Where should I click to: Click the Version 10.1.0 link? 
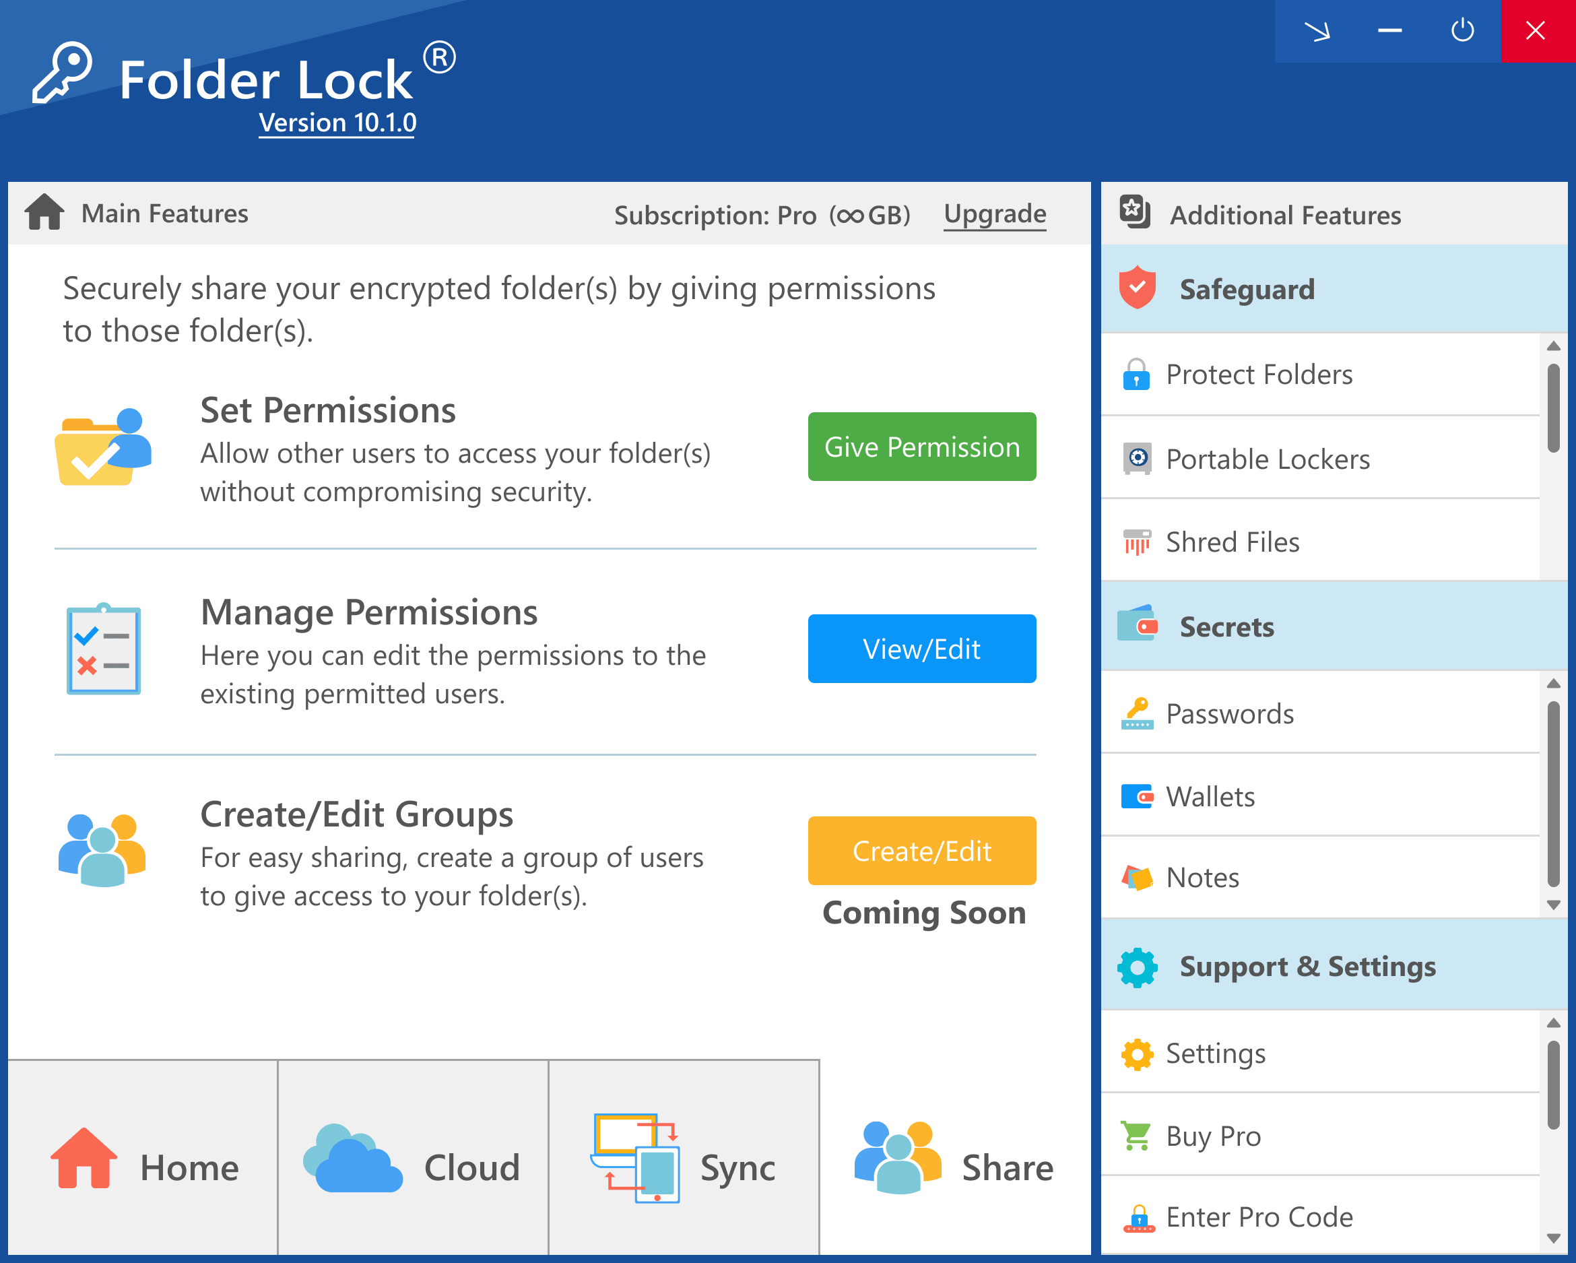pyautogui.click(x=337, y=123)
